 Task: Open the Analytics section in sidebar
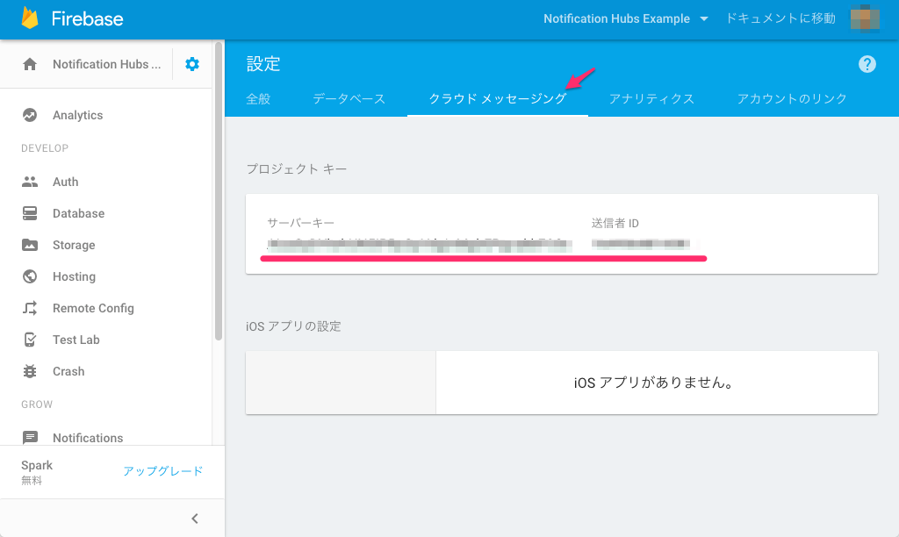[76, 114]
